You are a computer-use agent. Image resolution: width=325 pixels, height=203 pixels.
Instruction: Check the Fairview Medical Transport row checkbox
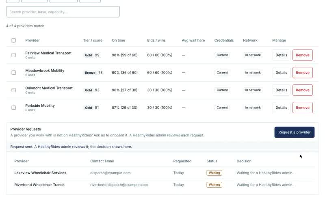(14, 55)
